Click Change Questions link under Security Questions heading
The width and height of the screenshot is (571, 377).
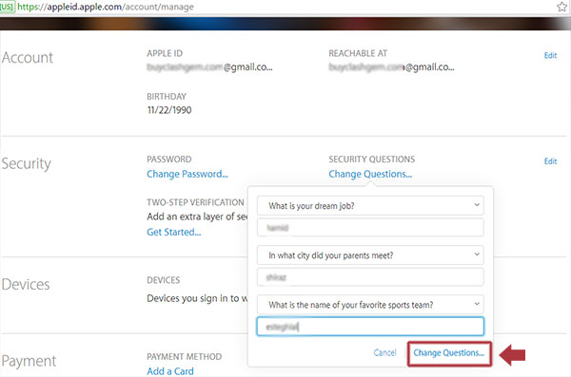(370, 174)
